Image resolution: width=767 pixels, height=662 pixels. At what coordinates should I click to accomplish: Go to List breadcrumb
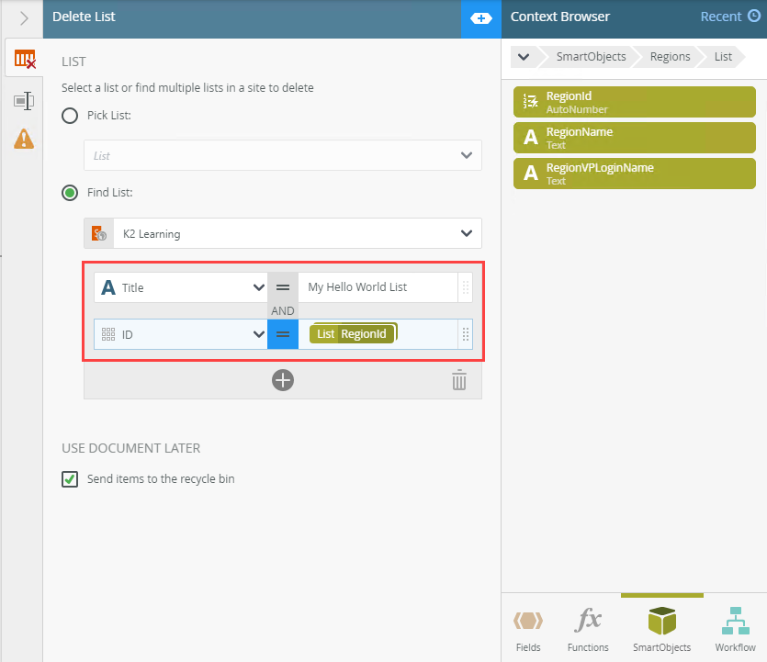(x=723, y=57)
